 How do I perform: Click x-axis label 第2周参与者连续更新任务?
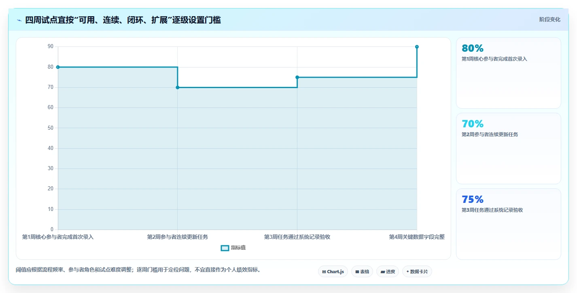point(178,237)
